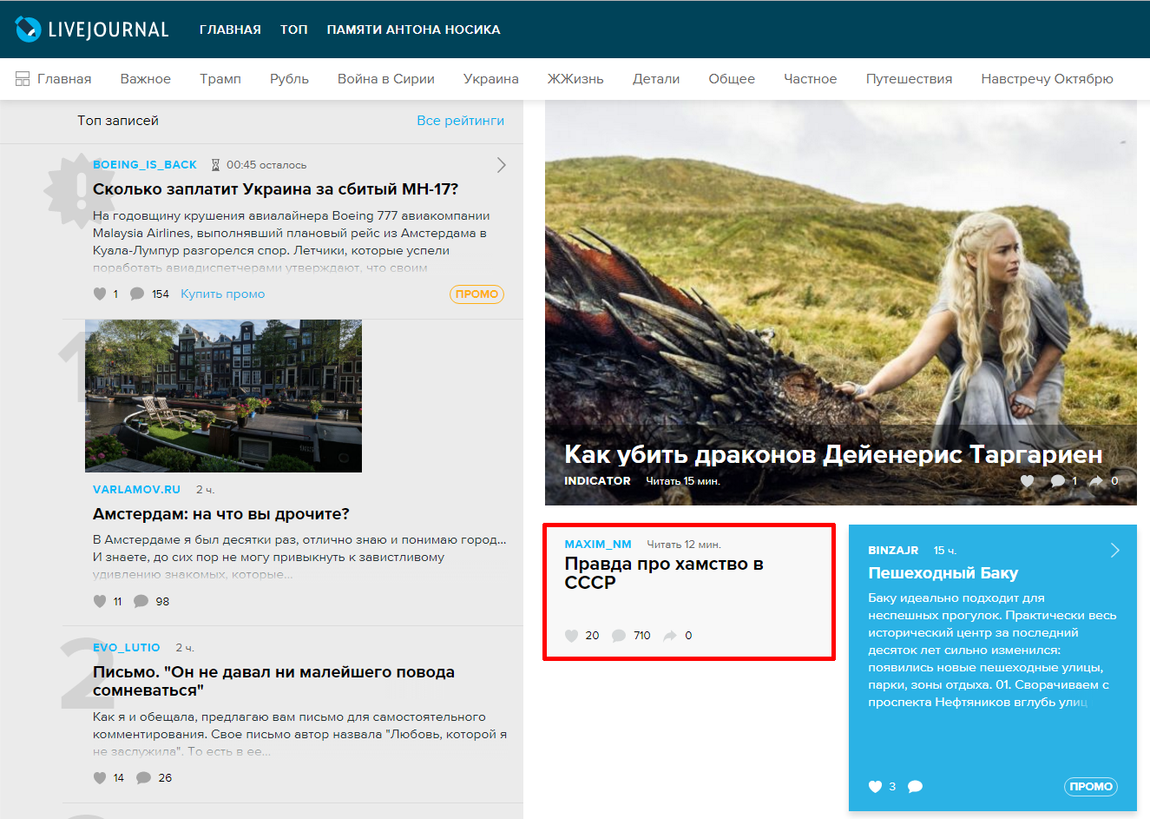Click the ПРОМО badge on Пешеходный Баку card
Viewport: 1150px width, 819px height.
1091,787
